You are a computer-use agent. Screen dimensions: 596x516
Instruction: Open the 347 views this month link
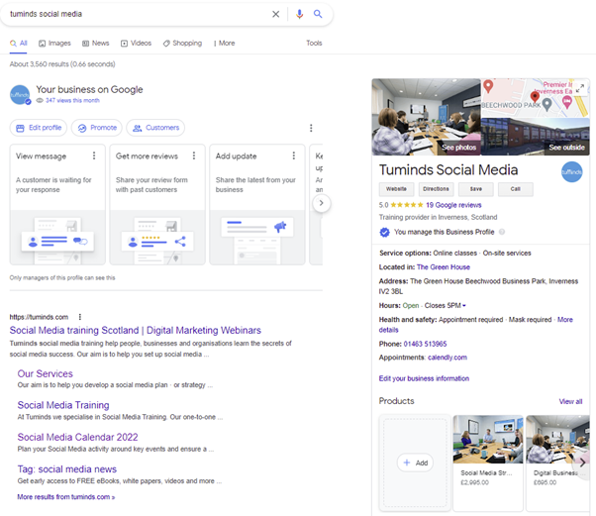coord(72,100)
